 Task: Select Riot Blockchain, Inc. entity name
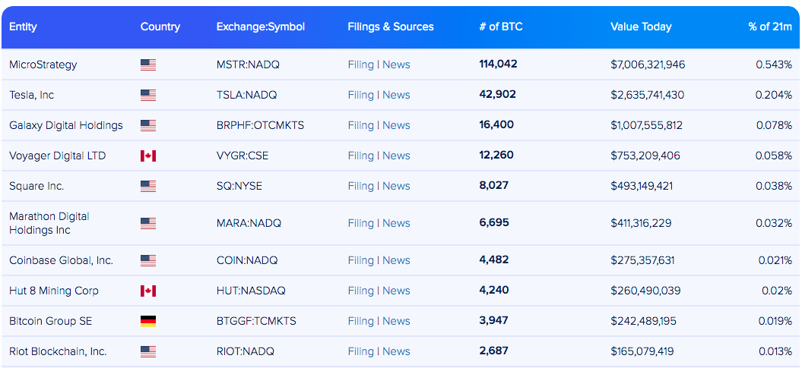[x=58, y=351]
